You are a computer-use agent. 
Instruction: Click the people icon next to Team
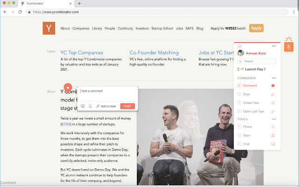[273, 135]
